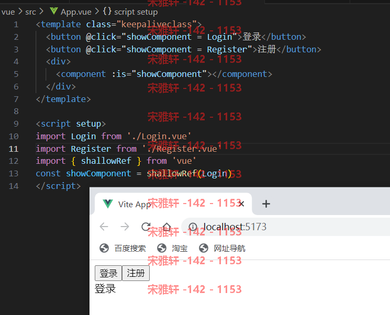Image resolution: width=390 pixels, height=315 pixels.
Task: Click 'import { shallowRef }' on line 12
Action: (x=88, y=161)
